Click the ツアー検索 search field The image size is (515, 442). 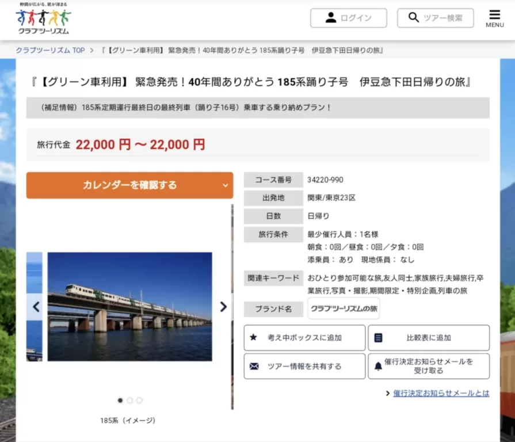(x=436, y=18)
